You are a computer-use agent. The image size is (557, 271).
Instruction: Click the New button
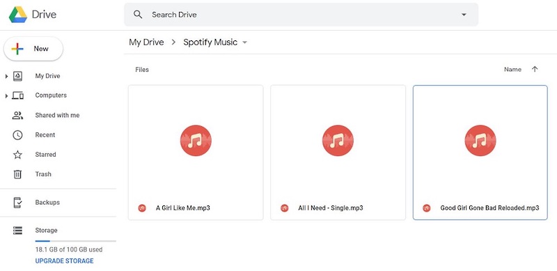click(33, 49)
